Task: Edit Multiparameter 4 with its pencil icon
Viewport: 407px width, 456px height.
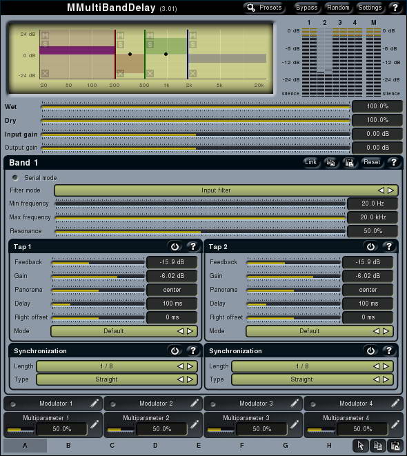Action: click(395, 425)
